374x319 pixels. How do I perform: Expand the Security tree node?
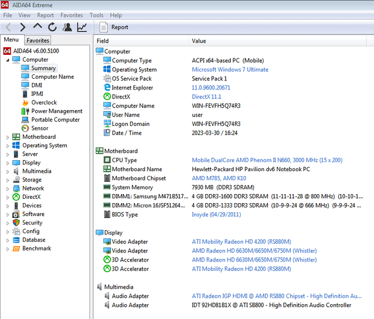coord(7,223)
